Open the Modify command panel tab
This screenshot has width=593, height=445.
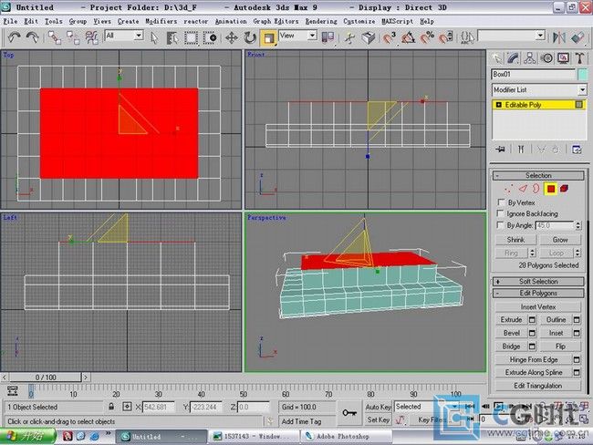tap(513, 58)
